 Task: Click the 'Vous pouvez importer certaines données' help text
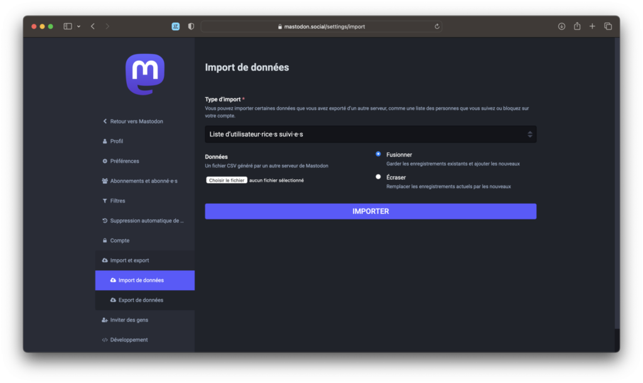tap(367, 112)
